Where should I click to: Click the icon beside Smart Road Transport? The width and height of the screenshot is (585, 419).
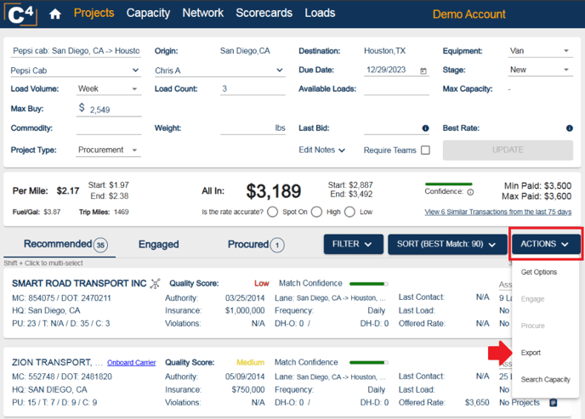155,284
